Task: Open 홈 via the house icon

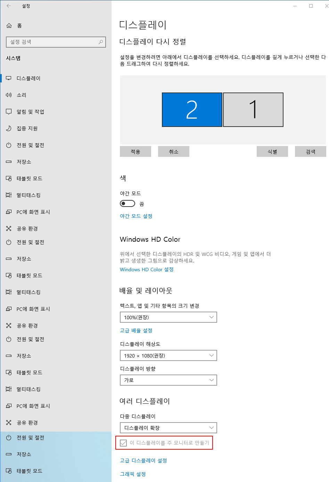Action: (x=9, y=25)
